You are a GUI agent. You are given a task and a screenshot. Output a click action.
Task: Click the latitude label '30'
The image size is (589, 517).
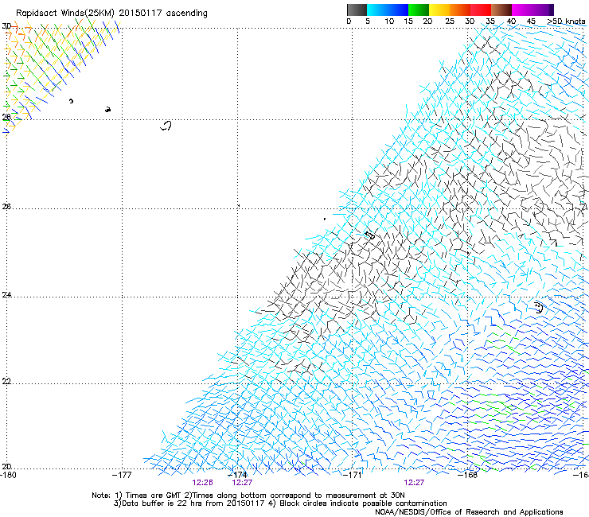tap(6, 26)
